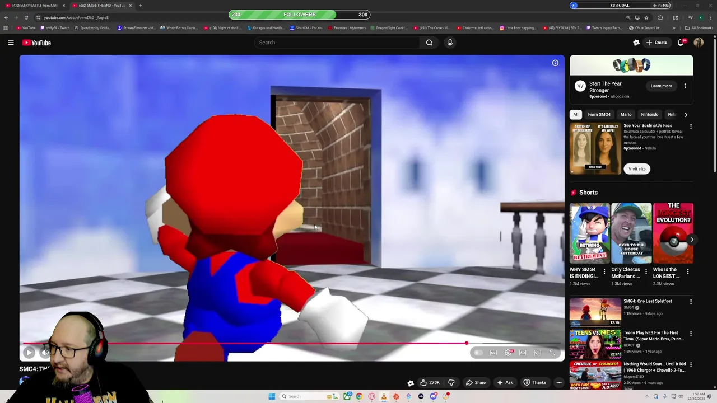
Task: Open YouTube notifications bell
Action: click(x=681, y=43)
